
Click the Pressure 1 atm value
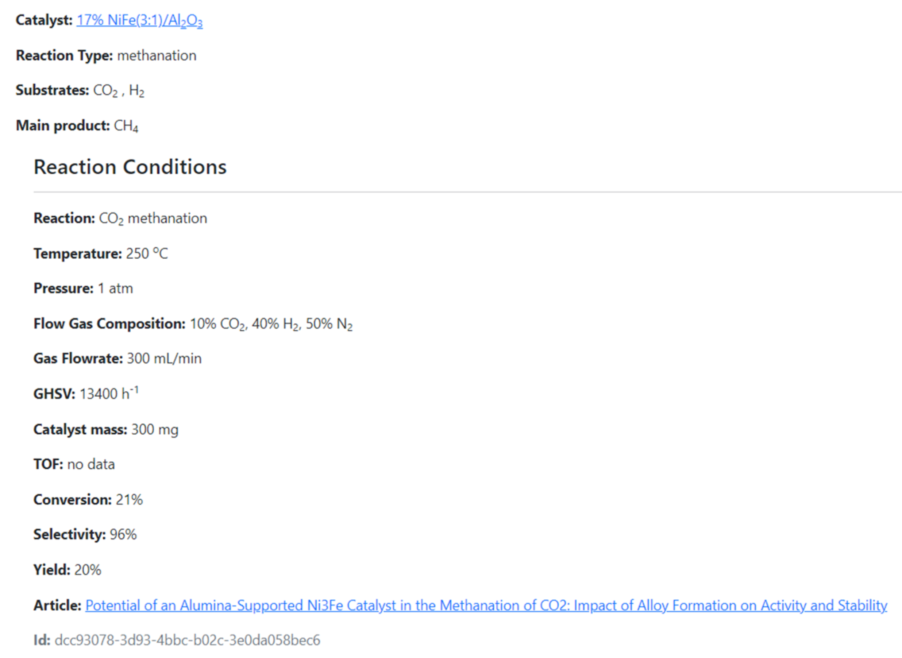click(115, 289)
